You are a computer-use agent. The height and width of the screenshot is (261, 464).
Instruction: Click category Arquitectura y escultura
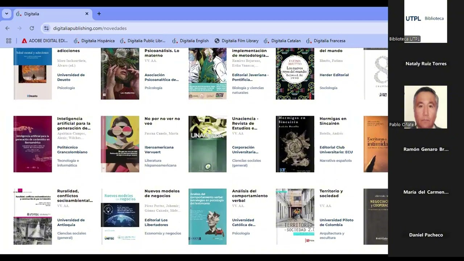(332, 235)
